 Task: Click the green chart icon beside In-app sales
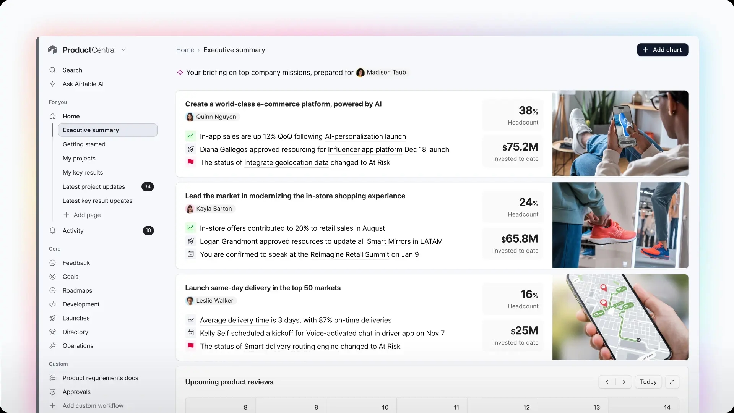click(x=190, y=136)
